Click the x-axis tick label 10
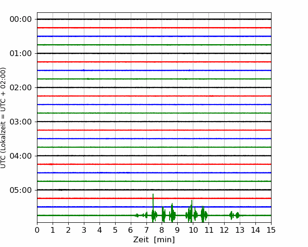 [193, 230]
